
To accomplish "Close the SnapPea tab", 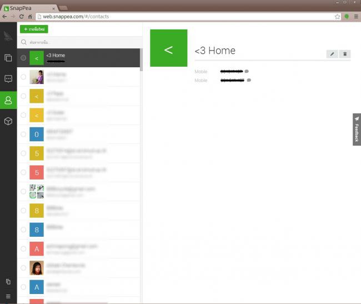I will [x=53, y=8].
